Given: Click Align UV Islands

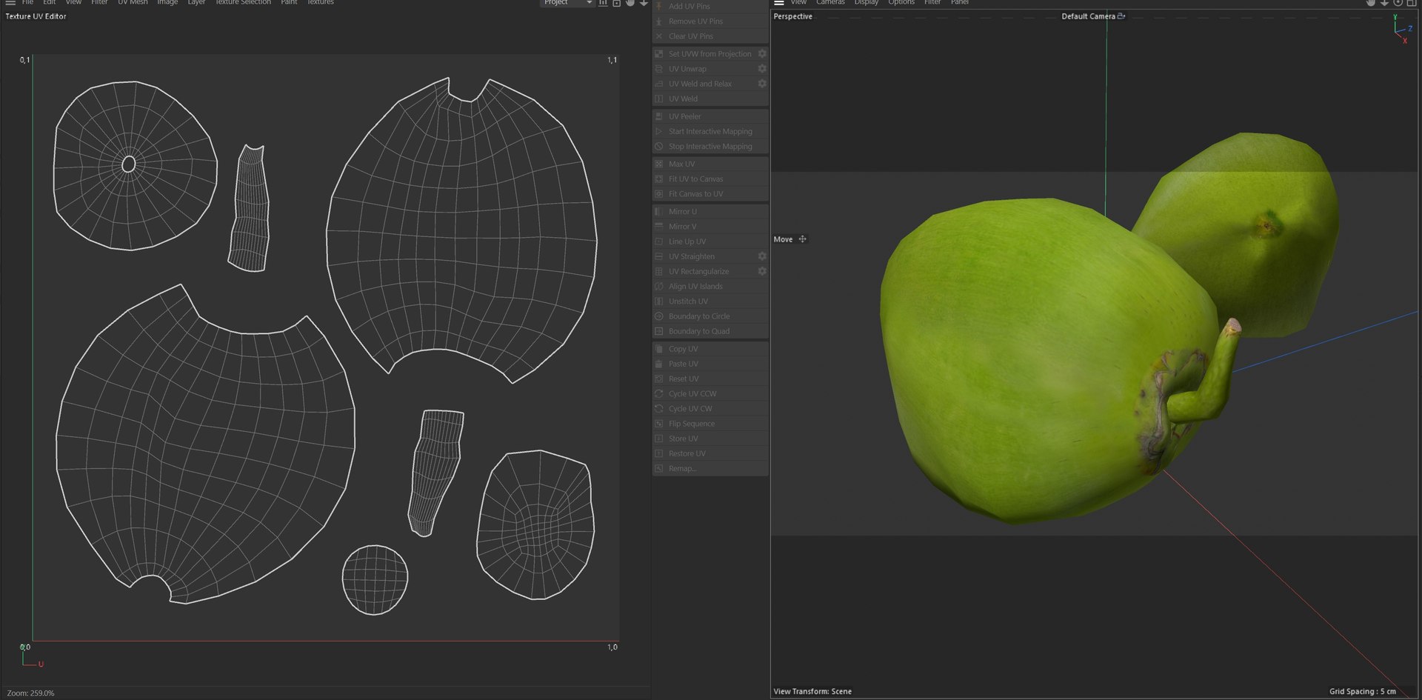Looking at the screenshot, I should point(710,287).
